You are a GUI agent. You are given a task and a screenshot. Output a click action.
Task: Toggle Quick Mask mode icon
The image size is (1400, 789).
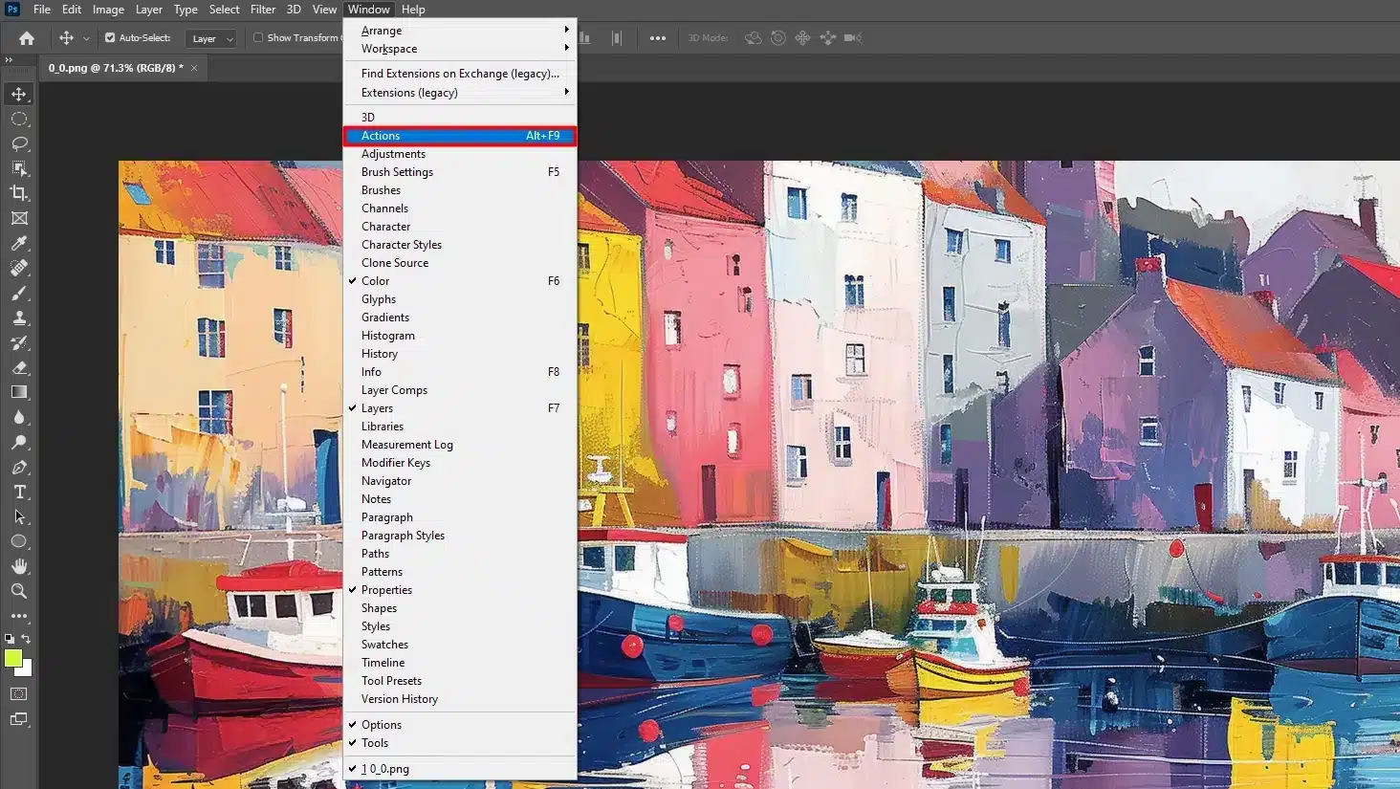pyautogui.click(x=19, y=693)
